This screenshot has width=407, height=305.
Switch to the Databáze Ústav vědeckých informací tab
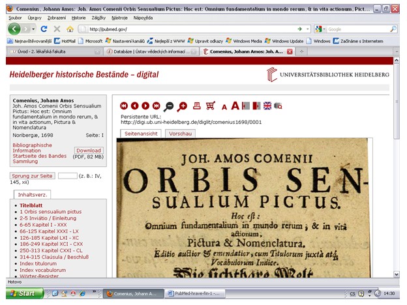pos(151,51)
